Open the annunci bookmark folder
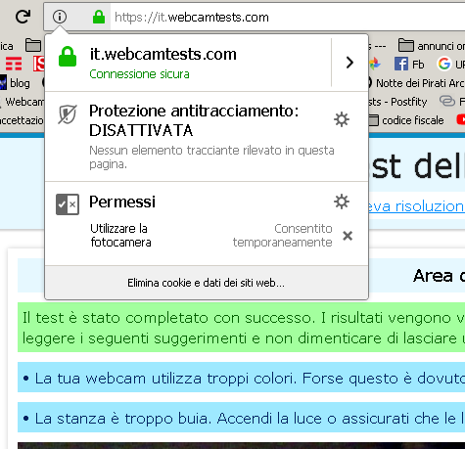Screen dimensions: 465x449 (432, 46)
